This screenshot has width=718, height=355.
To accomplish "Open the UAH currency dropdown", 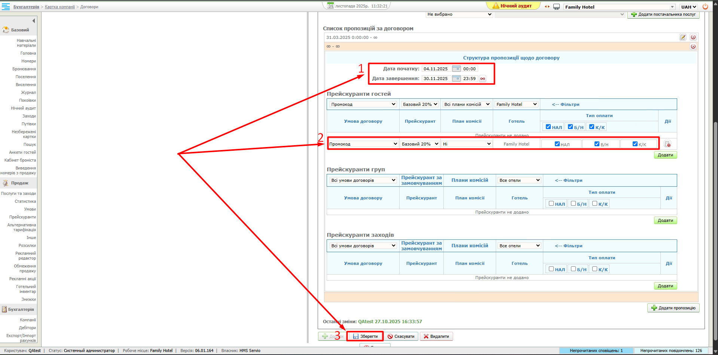I will [x=688, y=7].
